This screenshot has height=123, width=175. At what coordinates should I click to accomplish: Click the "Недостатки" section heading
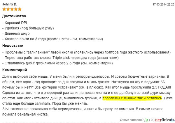point(13,46)
